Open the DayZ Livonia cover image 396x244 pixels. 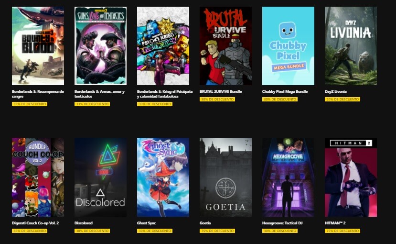click(351, 46)
